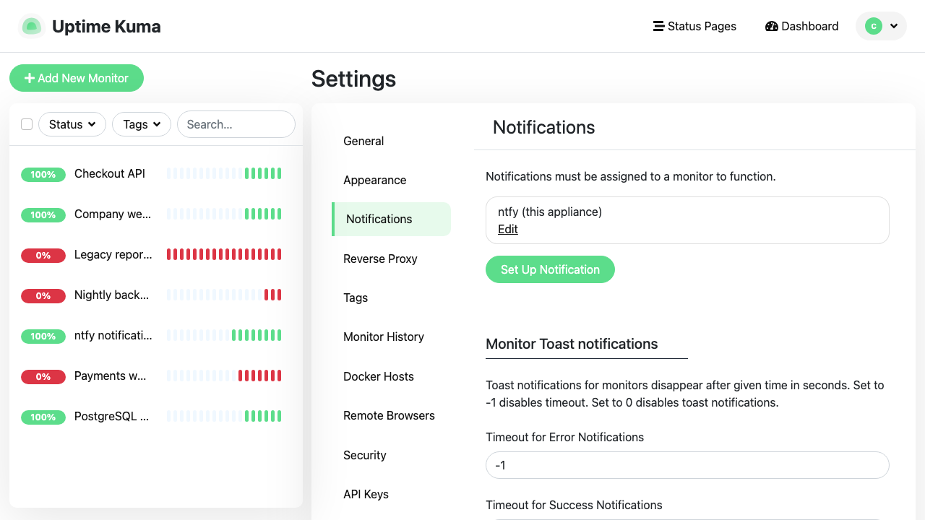Open Docker Hosts settings

pyautogui.click(x=391, y=376)
